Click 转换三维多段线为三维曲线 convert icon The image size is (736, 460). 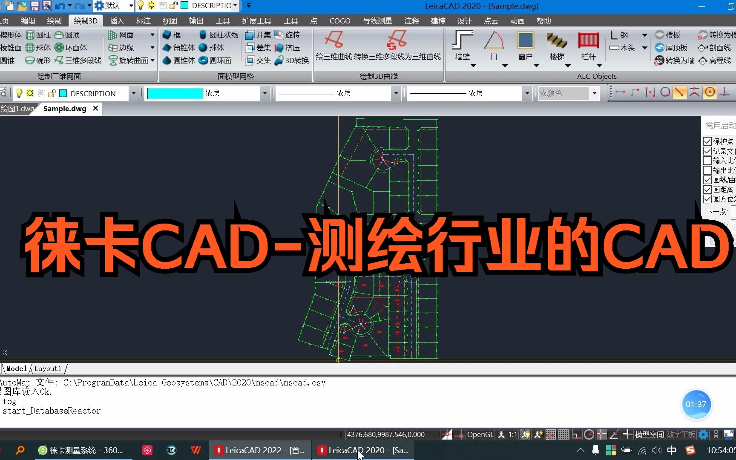(397, 45)
